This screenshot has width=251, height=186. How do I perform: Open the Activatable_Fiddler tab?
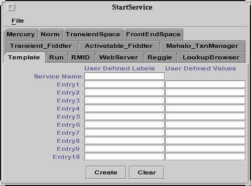point(119,46)
